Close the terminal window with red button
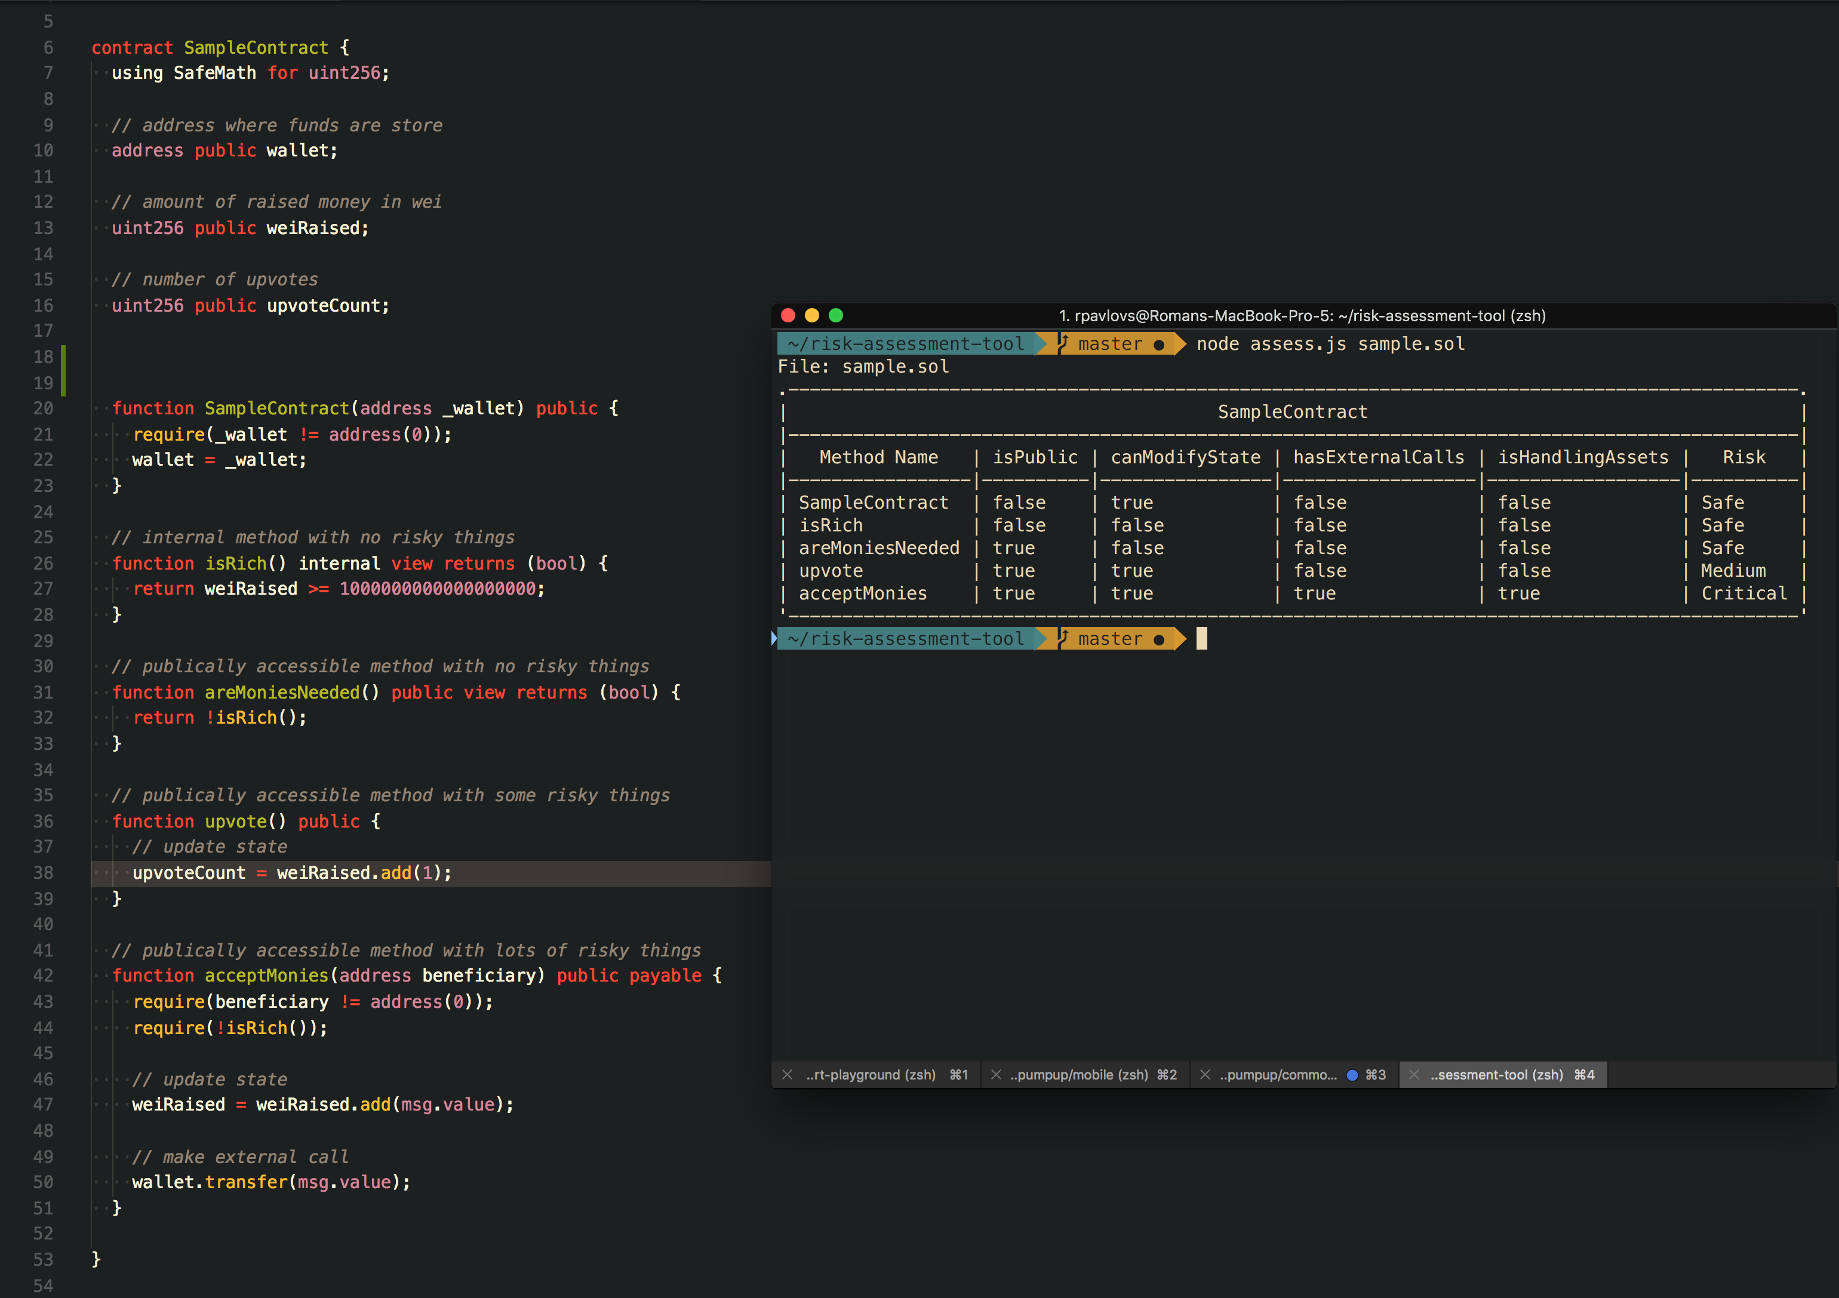The width and height of the screenshot is (1839, 1298). click(x=788, y=315)
